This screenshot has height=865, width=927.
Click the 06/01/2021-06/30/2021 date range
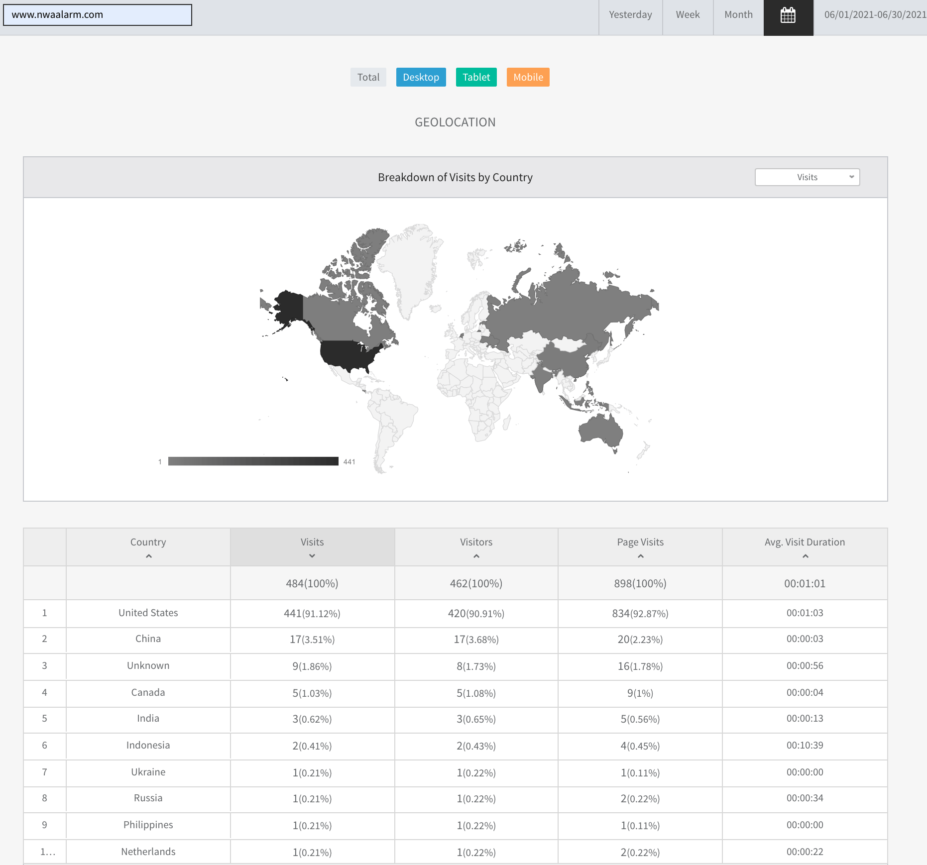[875, 15]
